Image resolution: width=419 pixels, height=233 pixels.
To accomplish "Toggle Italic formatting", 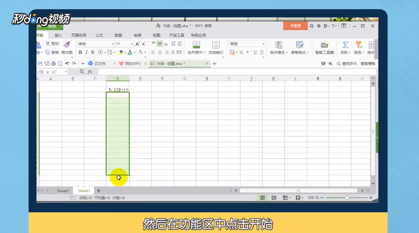I will (86, 52).
